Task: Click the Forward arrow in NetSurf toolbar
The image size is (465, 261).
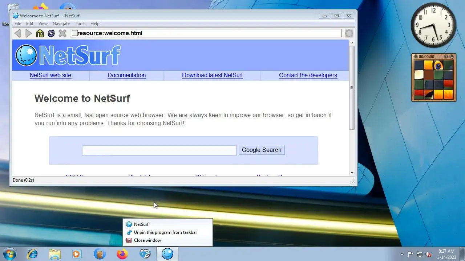Action: [x=28, y=33]
